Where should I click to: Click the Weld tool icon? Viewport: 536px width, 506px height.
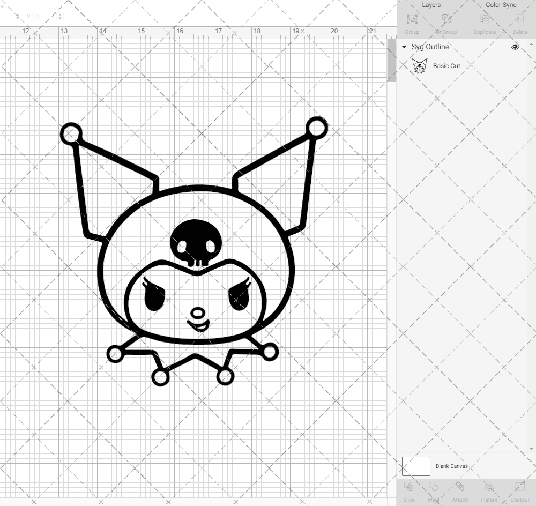433,487
